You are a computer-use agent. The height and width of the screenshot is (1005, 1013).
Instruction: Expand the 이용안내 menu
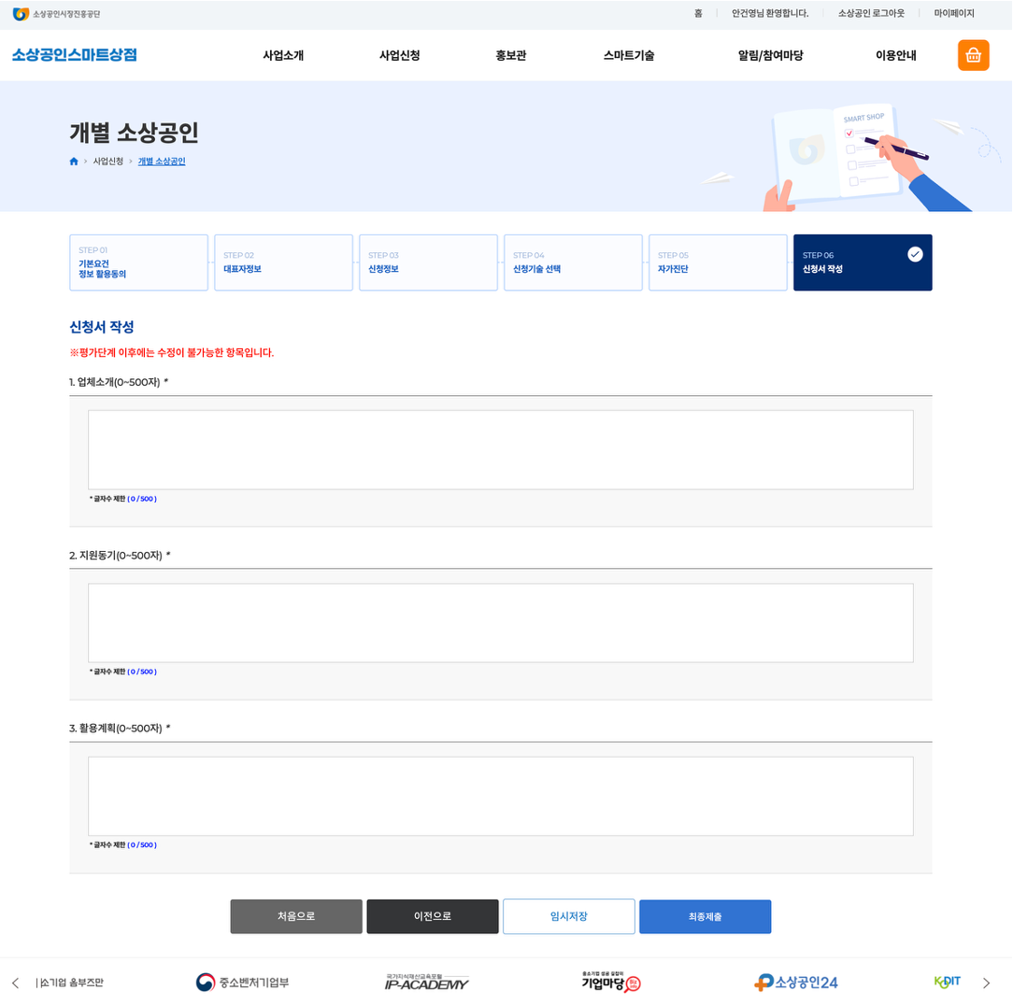pos(895,55)
